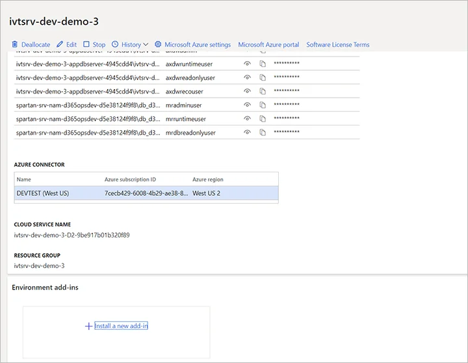Reveal password for mrruntimeuser
This screenshot has height=363, width=468.
click(x=247, y=118)
